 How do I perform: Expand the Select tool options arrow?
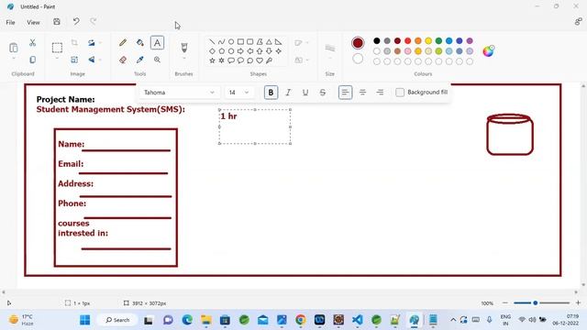pos(57,59)
